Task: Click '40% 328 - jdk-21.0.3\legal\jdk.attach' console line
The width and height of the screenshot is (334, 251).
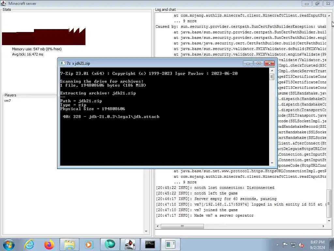Action: (111, 117)
